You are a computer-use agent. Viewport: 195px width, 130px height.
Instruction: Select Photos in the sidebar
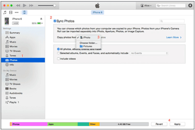(x=23, y=60)
